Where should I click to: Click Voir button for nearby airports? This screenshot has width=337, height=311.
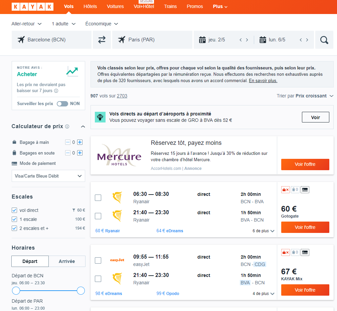tap(316, 117)
